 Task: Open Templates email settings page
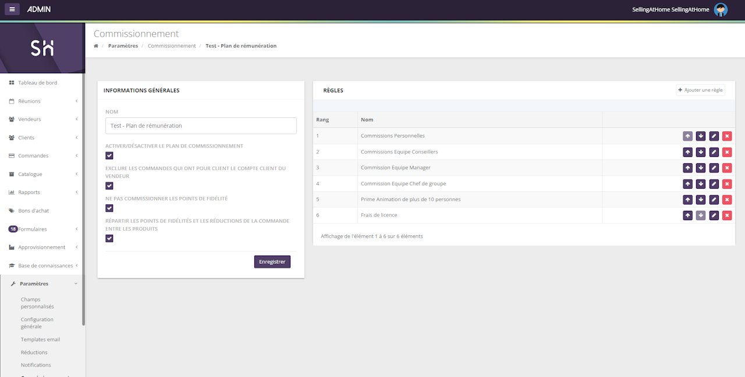(40, 339)
